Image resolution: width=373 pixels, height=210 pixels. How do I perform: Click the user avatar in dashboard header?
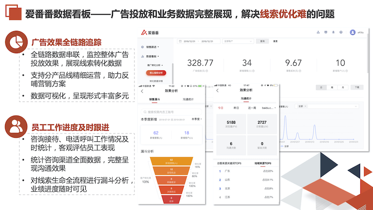(352, 32)
